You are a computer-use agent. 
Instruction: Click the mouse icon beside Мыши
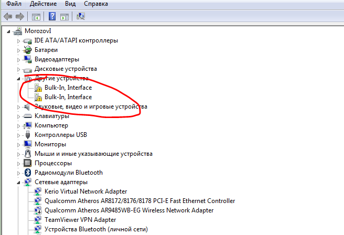click(x=28, y=154)
